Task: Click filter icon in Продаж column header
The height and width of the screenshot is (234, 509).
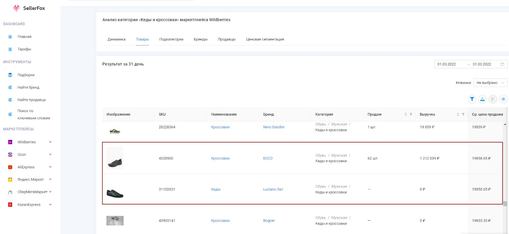Action: click(x=411, y=114)
